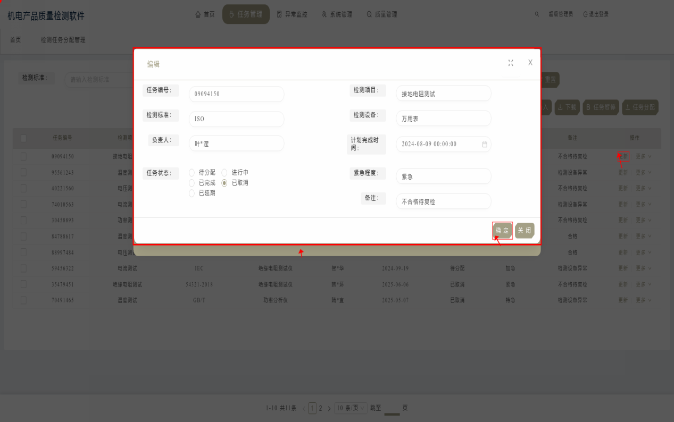
Task: Close the edit dialog with X icon
Action: [530, 63]
